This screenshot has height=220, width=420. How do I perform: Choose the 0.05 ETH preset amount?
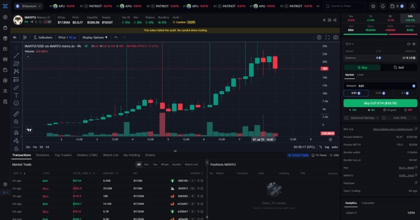click(x=380, y=93)
